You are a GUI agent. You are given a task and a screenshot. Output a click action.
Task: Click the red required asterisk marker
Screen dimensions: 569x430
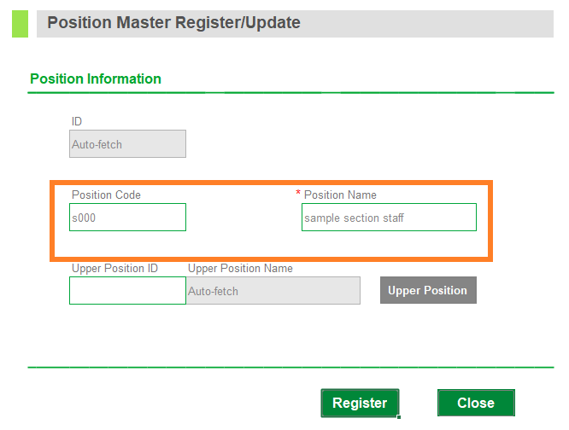(x=298, y=195)
